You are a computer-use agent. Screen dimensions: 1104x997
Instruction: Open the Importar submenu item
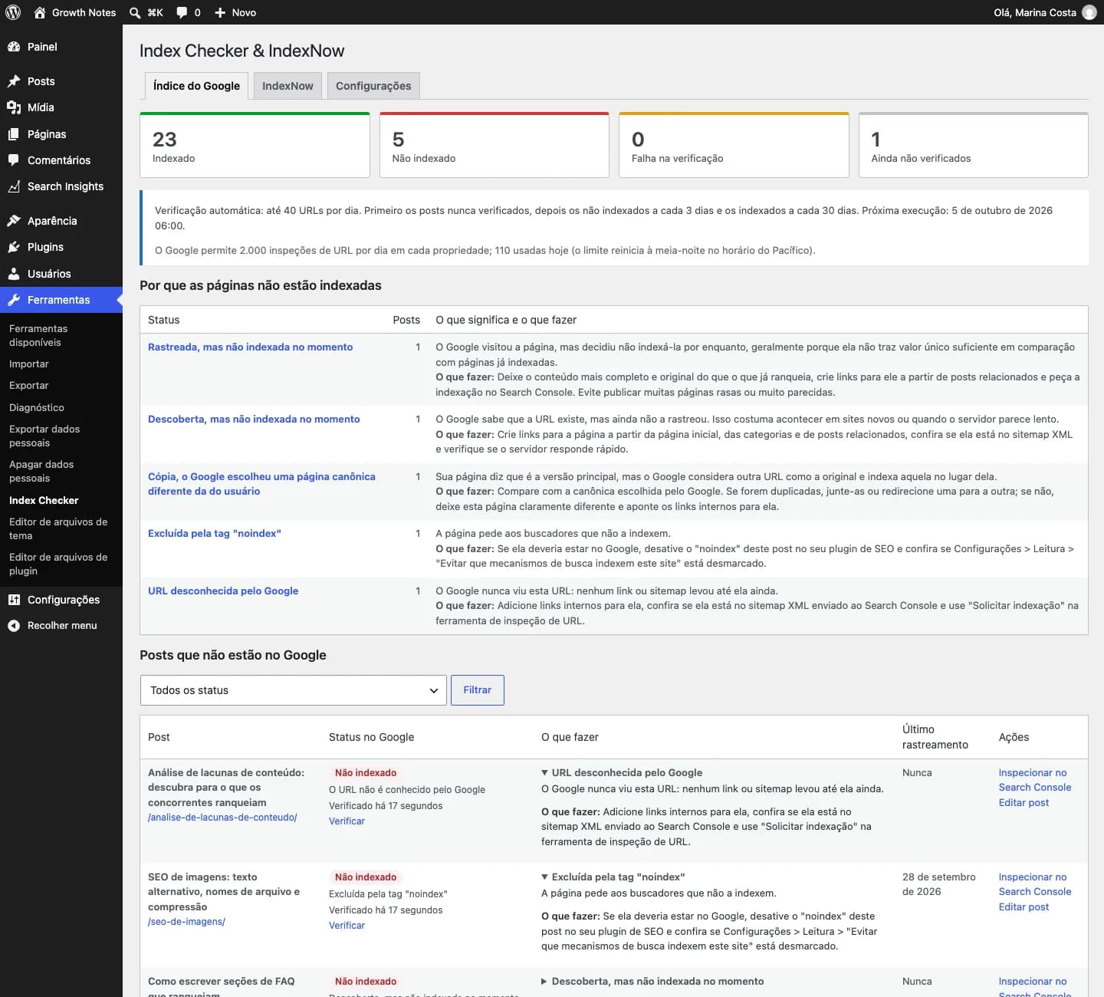(29, 364)
